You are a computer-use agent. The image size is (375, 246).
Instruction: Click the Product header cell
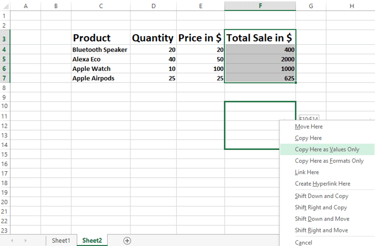(x=101, y=37)
